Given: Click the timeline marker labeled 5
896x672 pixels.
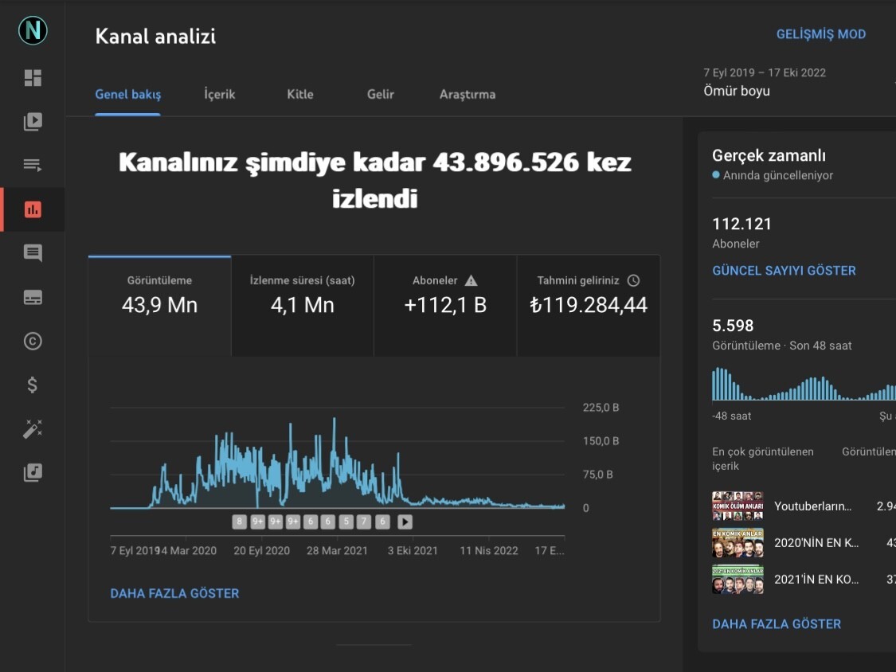Looking at the screenshot, I should pyautogui.click(x=346, y=522).
